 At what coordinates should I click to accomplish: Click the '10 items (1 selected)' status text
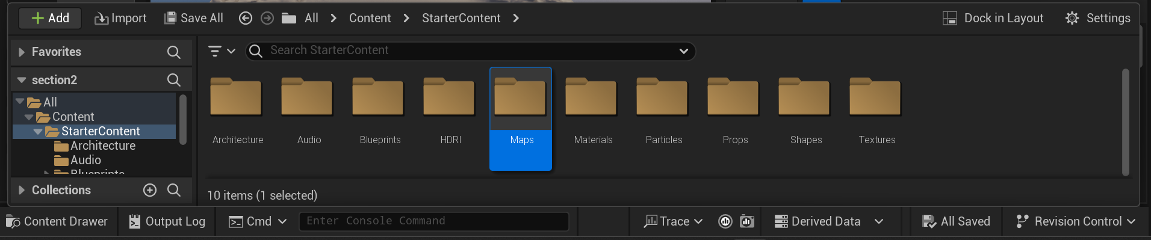262,195
